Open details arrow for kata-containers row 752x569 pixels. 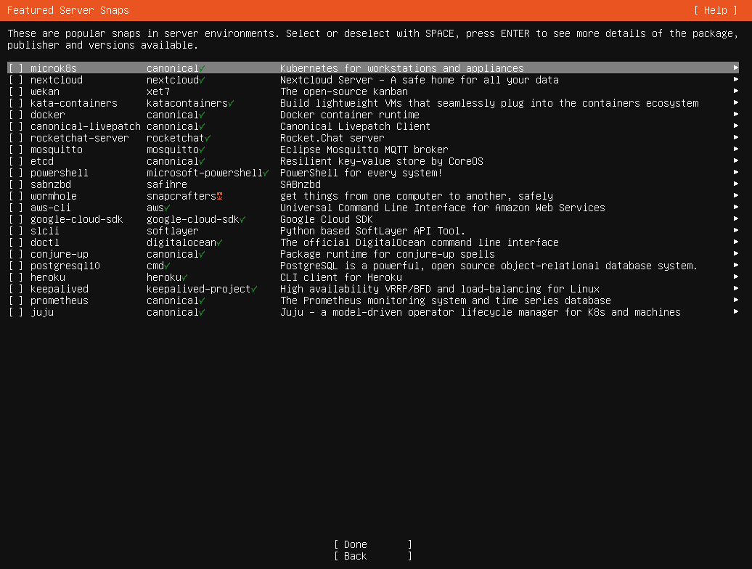736,102
